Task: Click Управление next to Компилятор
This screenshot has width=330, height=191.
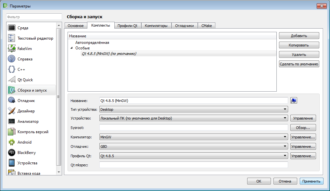Action: [x=303, y=137]
